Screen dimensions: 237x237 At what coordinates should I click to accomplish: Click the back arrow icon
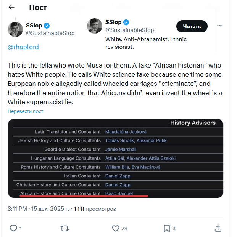pyautogui.click(x=11, y=7)
